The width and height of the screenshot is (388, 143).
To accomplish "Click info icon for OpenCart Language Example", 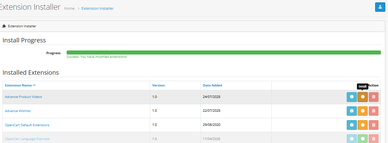I will [352, 139].
